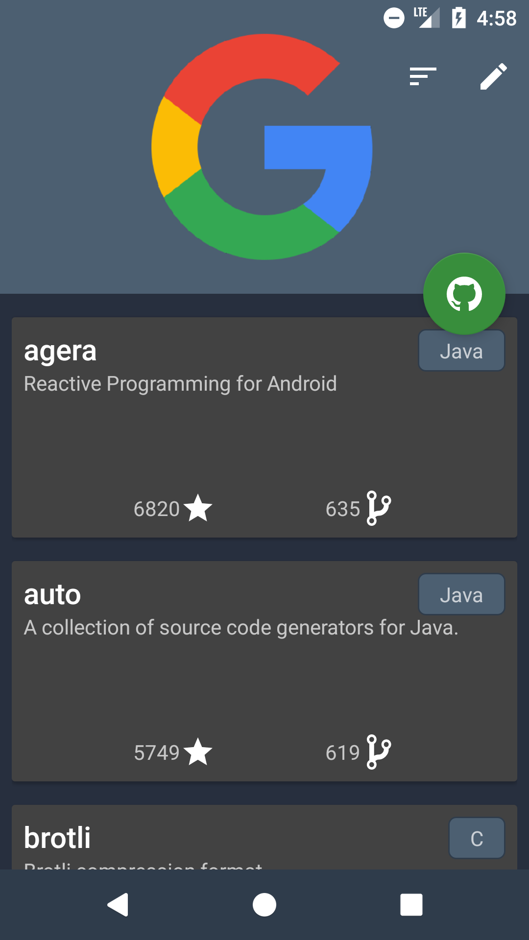Open the sort options icon
Image resolution: width=529 pixels, height=940 pixels.
(x=423, y=76)
